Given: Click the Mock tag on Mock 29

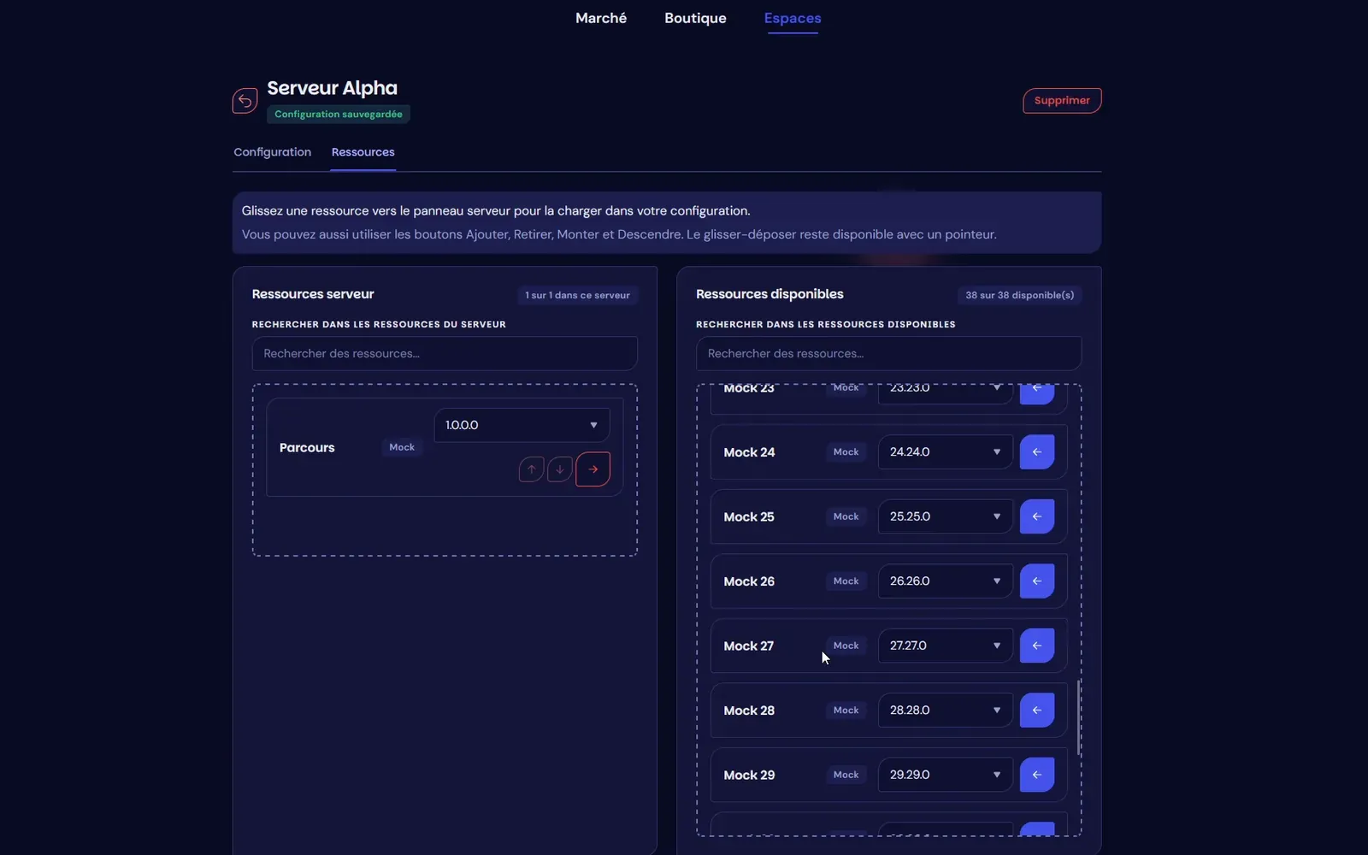Looking at the screenshot, I should 846,775.
